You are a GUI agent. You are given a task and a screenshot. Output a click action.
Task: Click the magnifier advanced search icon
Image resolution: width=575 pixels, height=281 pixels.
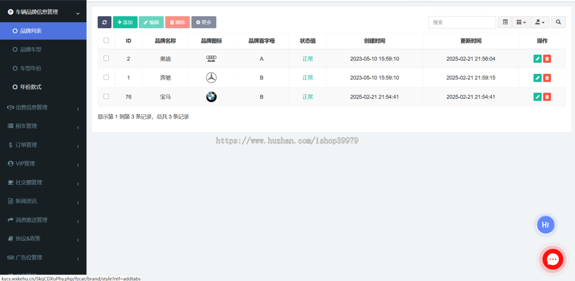click(558, 22)
